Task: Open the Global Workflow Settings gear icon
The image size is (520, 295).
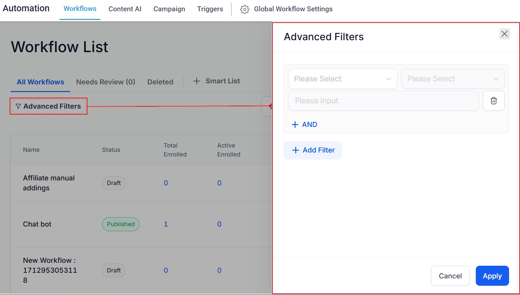Action: tap(245, 9)
